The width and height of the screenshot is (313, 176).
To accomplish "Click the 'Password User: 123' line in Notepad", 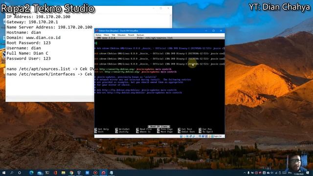I will tap(28, 59).
